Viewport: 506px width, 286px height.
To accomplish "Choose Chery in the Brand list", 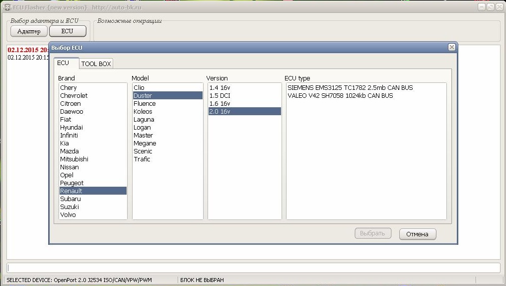I will coord(93,88).
